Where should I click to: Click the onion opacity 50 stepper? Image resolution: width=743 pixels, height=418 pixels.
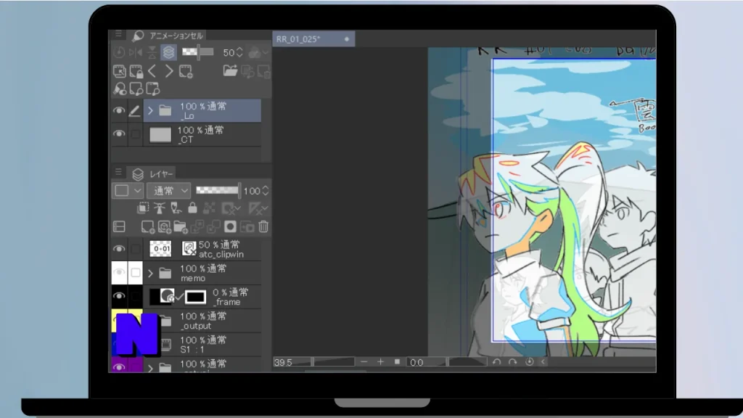pyautogui.click(x=239, y=52)
